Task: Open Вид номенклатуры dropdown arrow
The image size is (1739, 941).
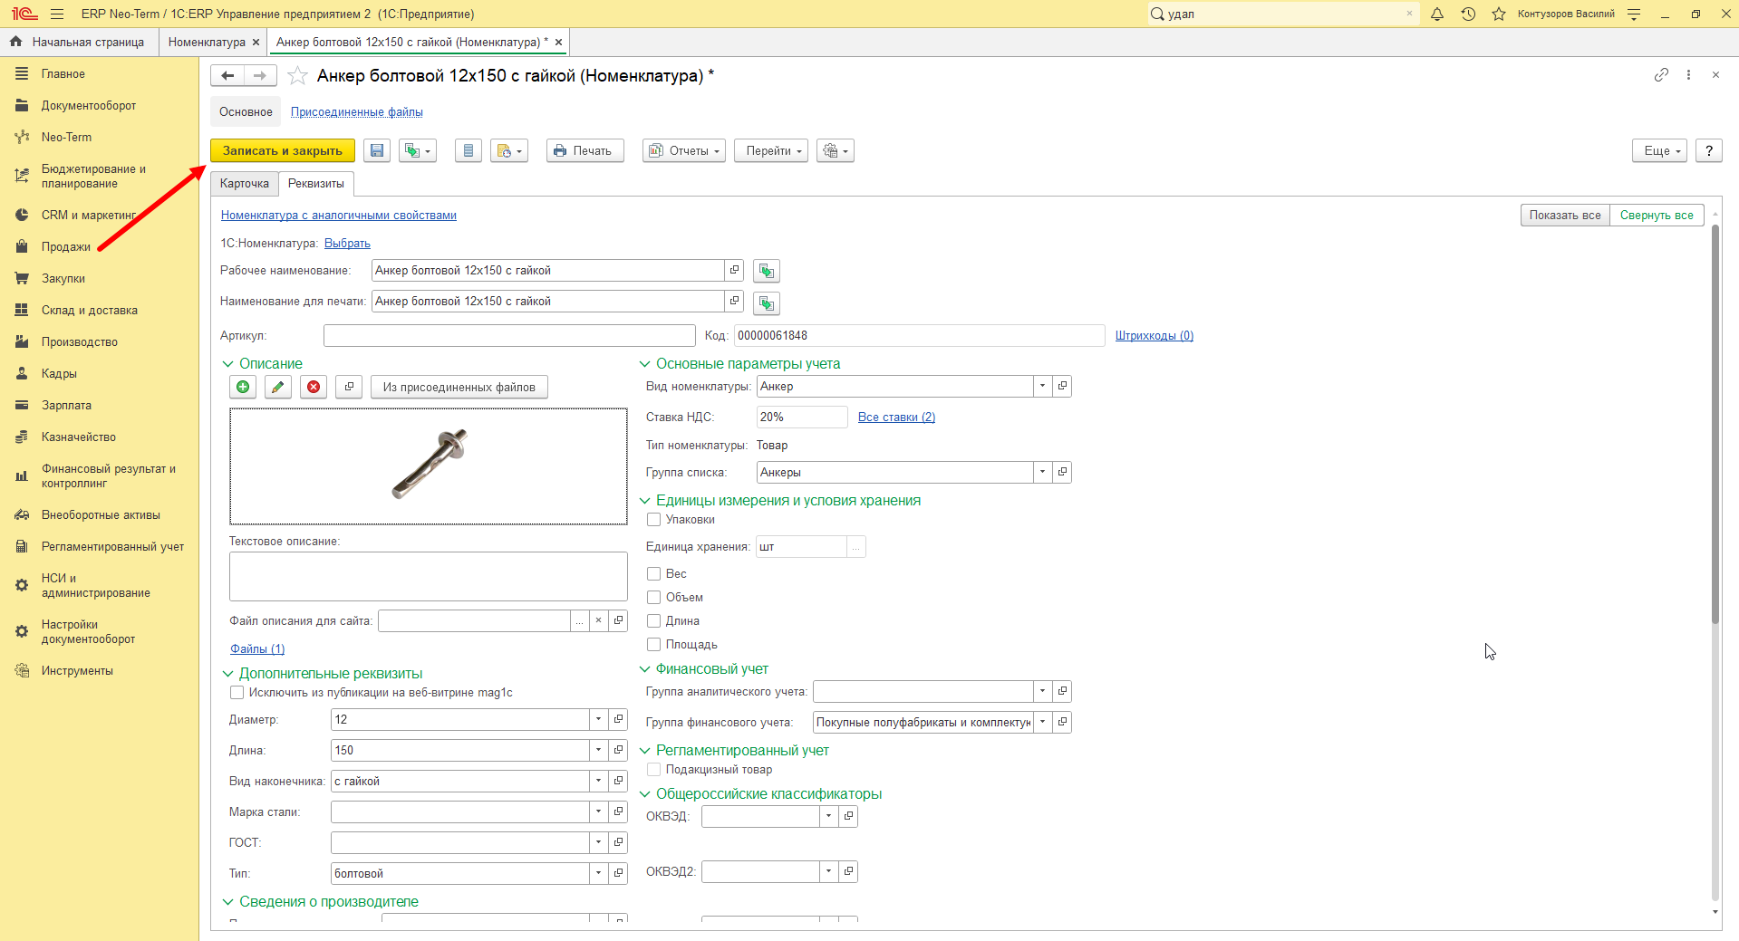Action: tap(1042, 386)
